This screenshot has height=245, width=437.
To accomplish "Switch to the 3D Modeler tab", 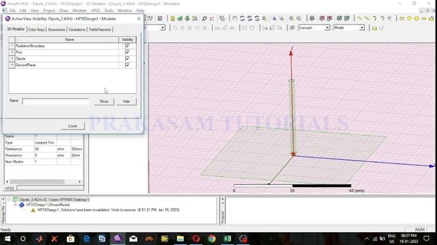I will [16, 29].
